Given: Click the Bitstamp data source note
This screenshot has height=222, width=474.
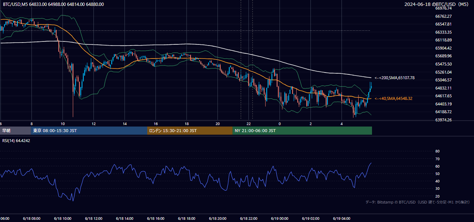Looking at the screenshot, I should [x=418, y=202].
